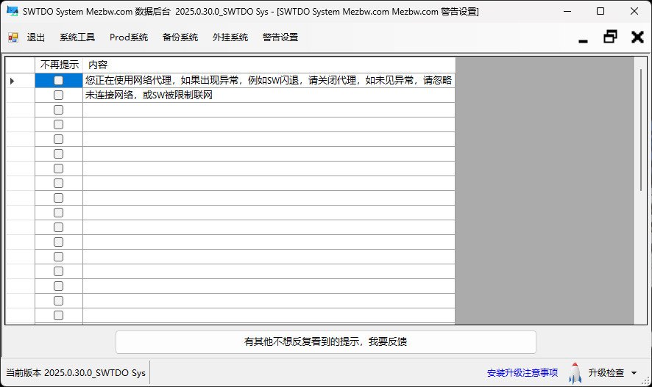Viewport: 652px width, 387px height.
Task: Click the exit icon beside 退出
Action: click(x=13, y=37)
